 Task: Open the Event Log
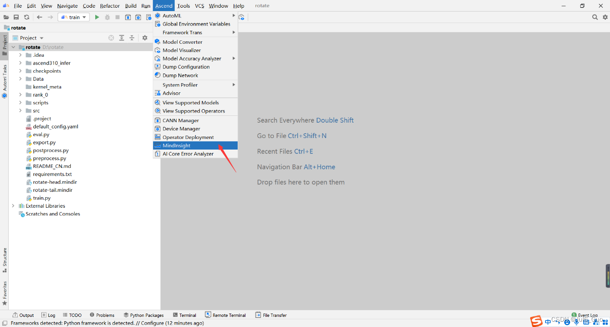tap(585, 315)
